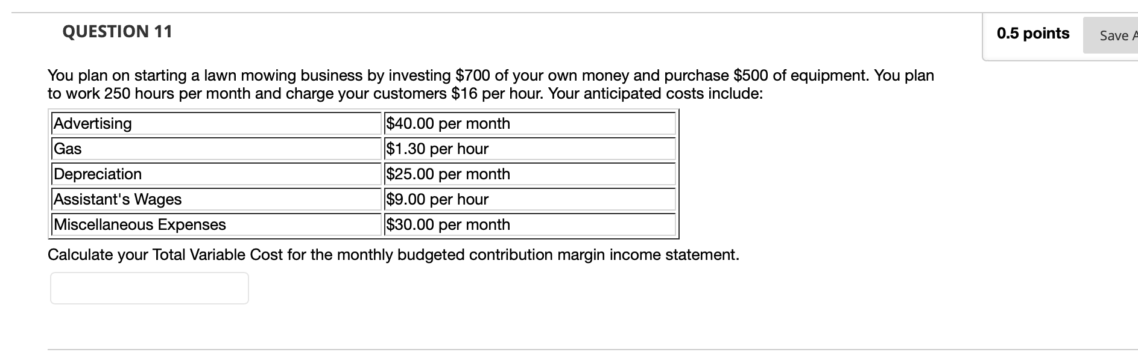
Task: Select the question description paragraph
Action: [x=490, y=84]
